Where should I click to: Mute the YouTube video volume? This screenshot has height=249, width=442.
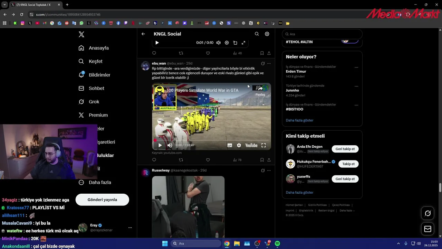tap(170, 146)
